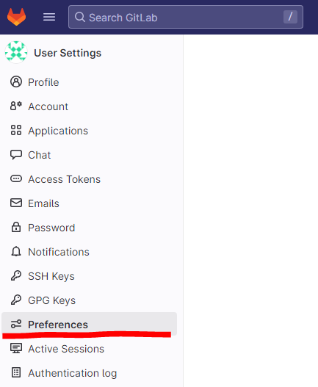Click the magnifier search icon
Screen dimensions: 318x387
[x=80, y=18]
